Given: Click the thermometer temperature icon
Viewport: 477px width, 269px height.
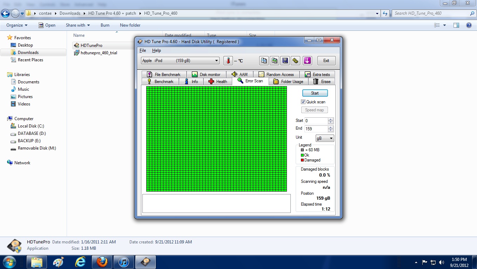Looking at the screenshot, I should click(228, 61).
